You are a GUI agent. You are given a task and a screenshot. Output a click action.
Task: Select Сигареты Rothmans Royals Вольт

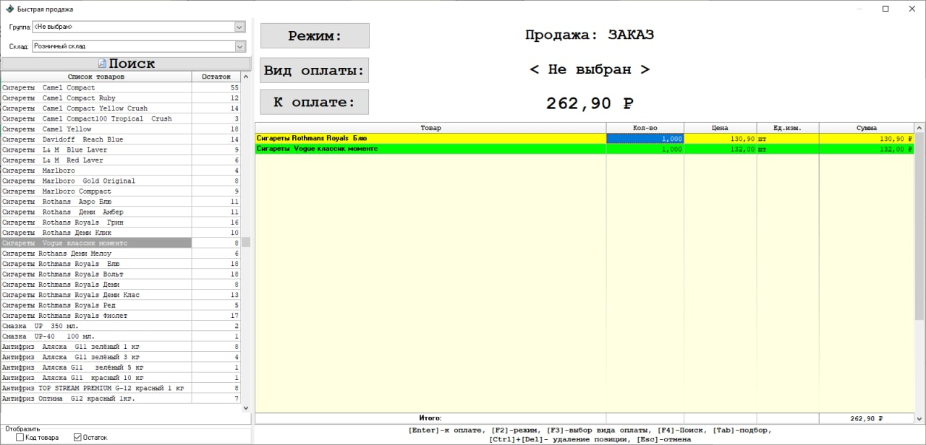click(121, 275)
